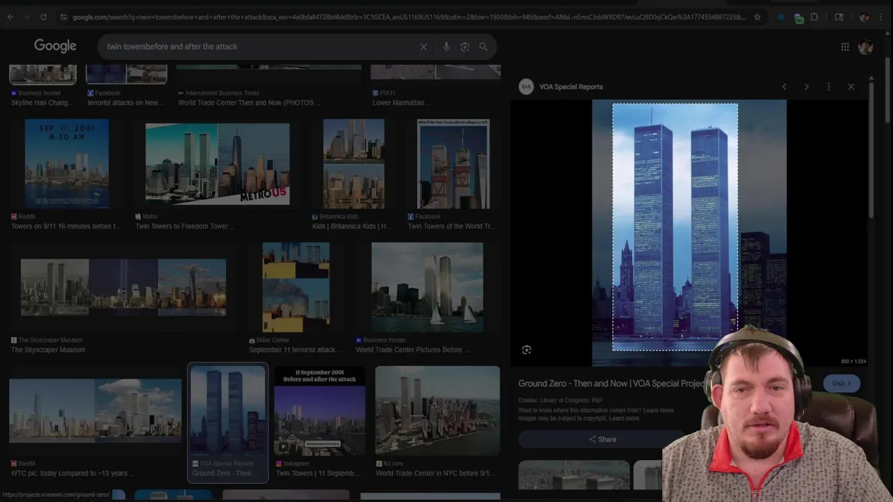
Task: Click the VOA Special Reports logo icon
Action: pyautogui.click(x=526, y=86)
